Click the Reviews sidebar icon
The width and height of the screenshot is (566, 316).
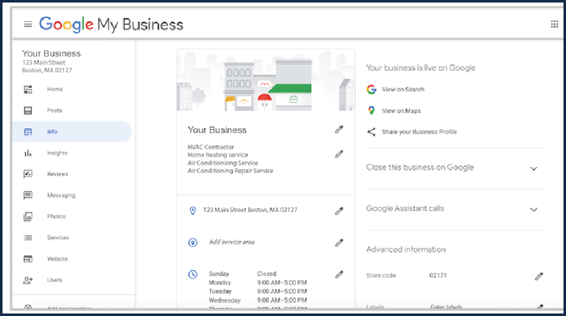tap(28, 174)
